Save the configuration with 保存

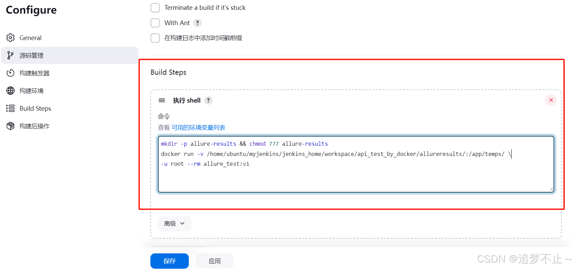coord(169,261)
